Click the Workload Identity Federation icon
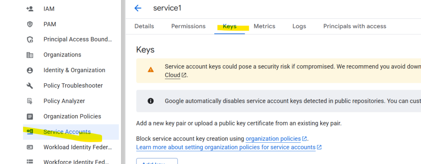 [x=30, y=147]
